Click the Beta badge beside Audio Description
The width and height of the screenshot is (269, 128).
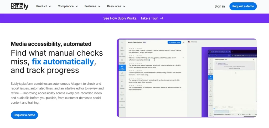click(144, 42)
